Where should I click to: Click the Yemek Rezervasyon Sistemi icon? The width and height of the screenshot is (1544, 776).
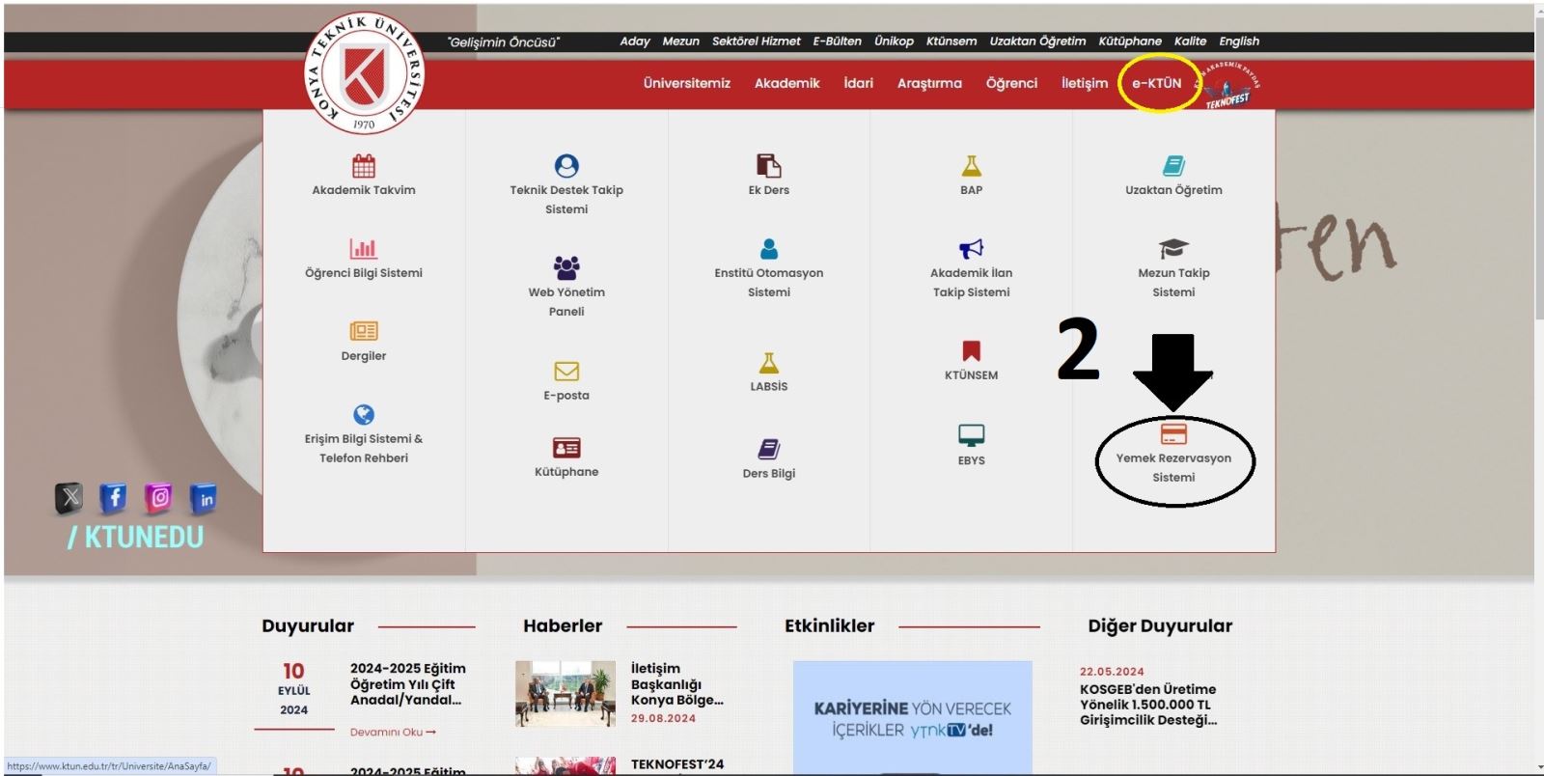point(1173,434)
